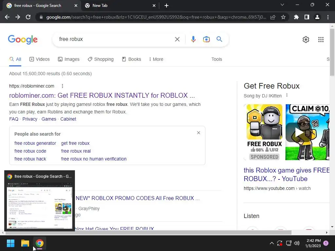The height and width of the screenshot is (251, 335).
Task: Open the roblominer.com Get FREE ROBUX result
Action: click(x=102, y=95)
